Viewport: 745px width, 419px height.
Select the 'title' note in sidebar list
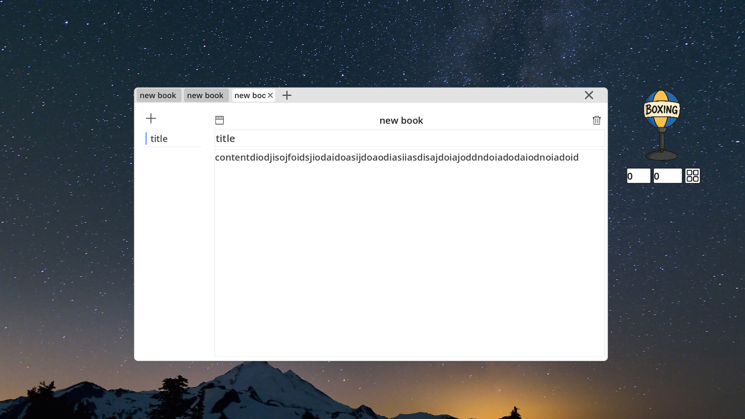pyautogui.click(x=173, y=139)
